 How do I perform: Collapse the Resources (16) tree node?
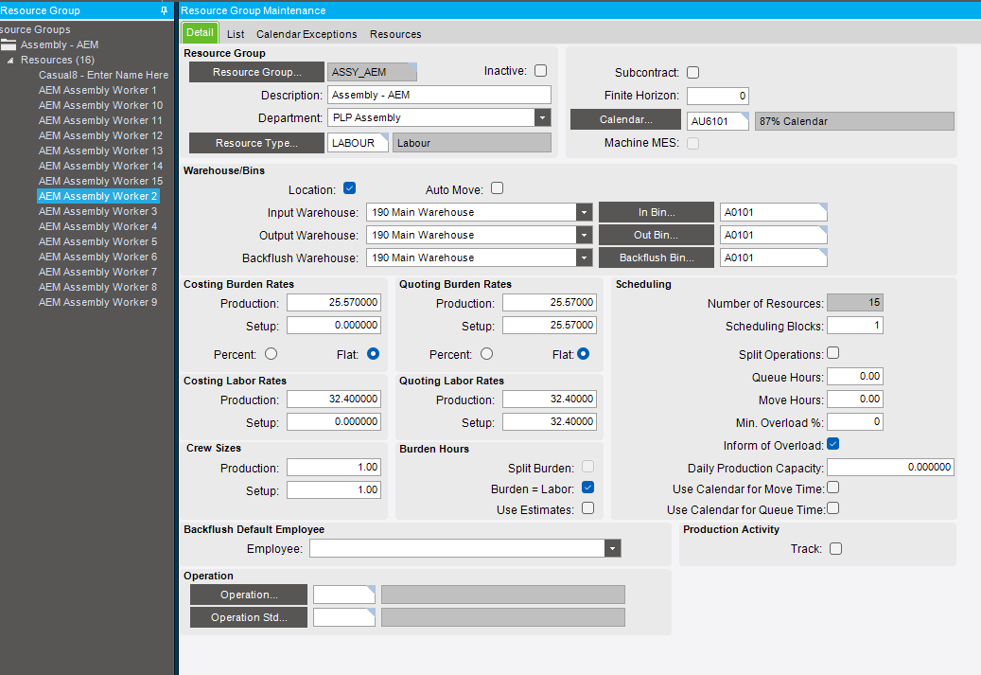coord(10,61)
